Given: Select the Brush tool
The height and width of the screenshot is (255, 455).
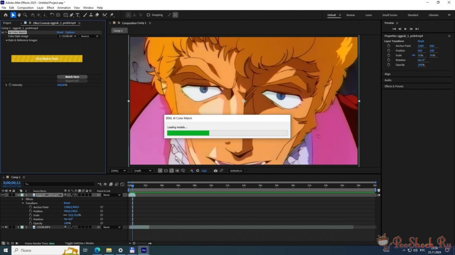Looking at the screenshot, I should pyautogui.click(x=85, y=15).
